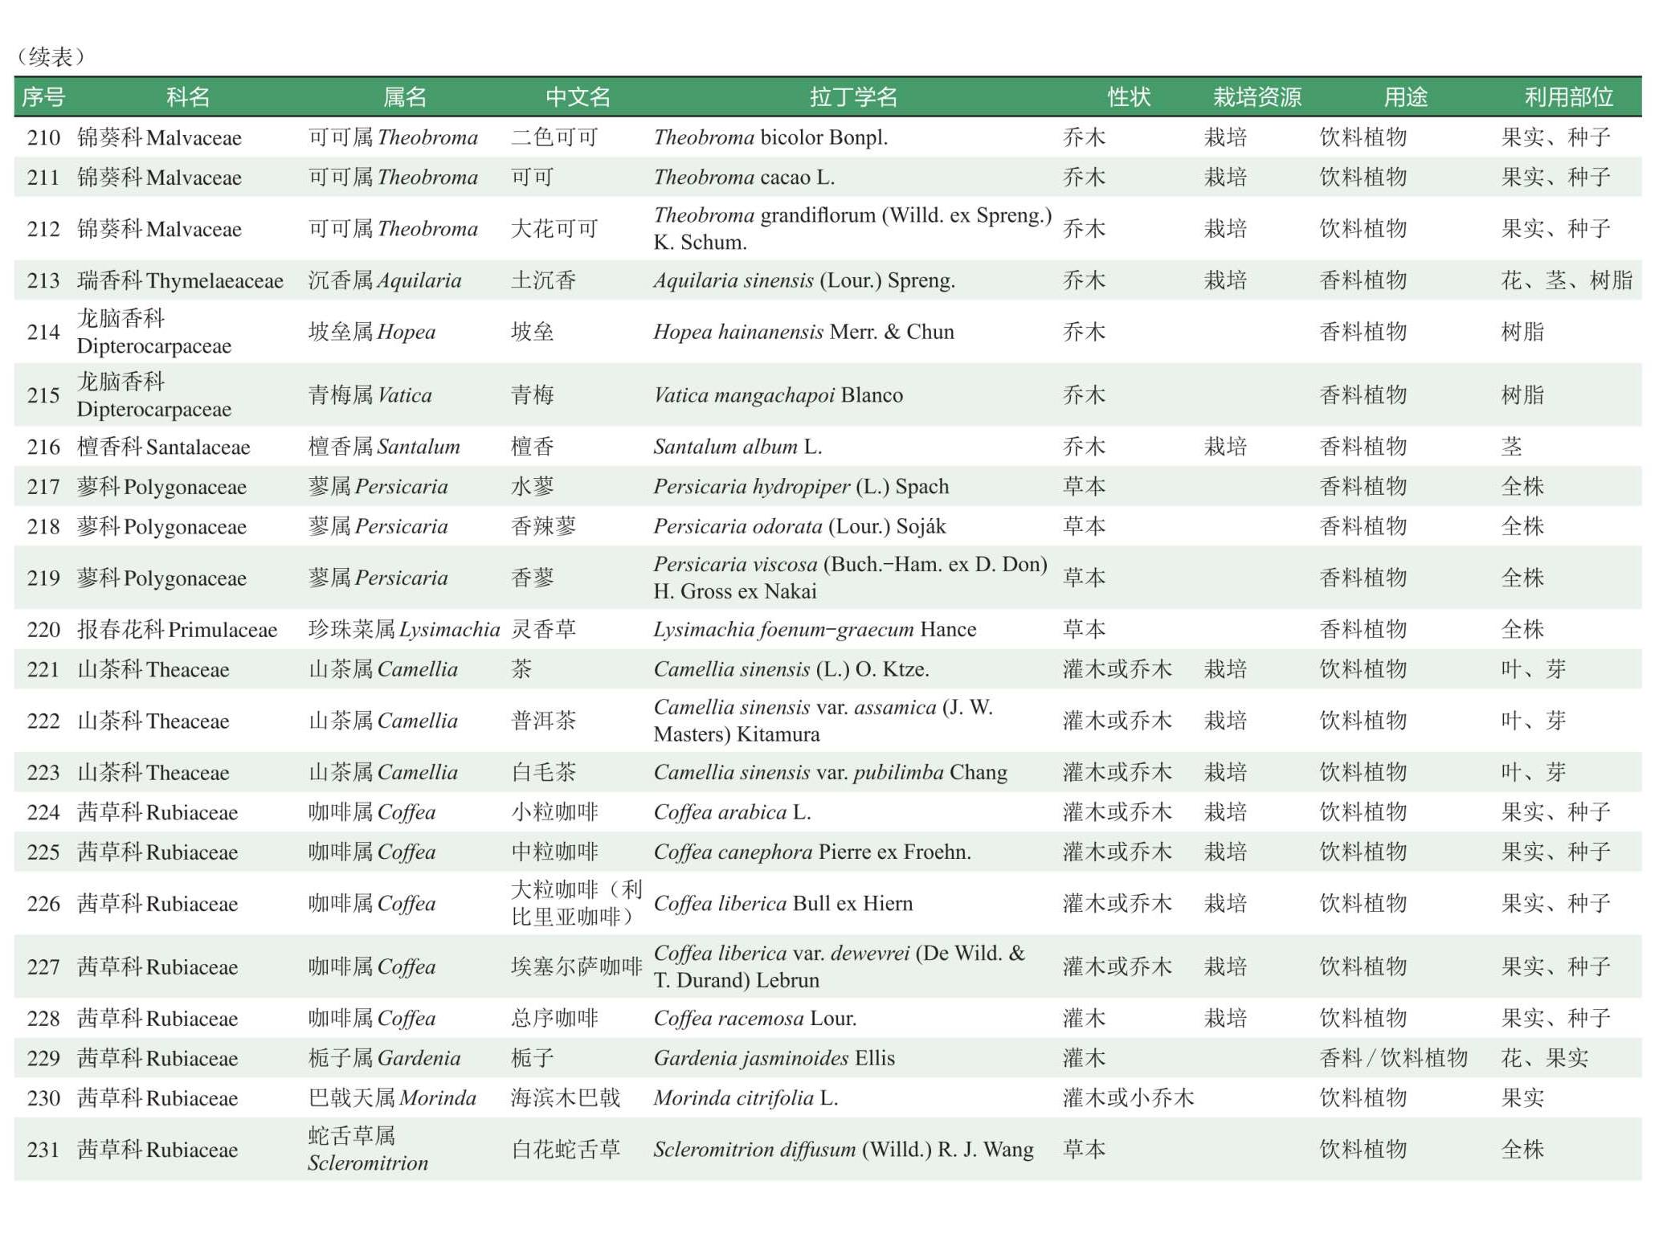This screenshot has width=1663, height=1234.
Task: Click the 性状 column header
Action: click(x=1129, y=97)
